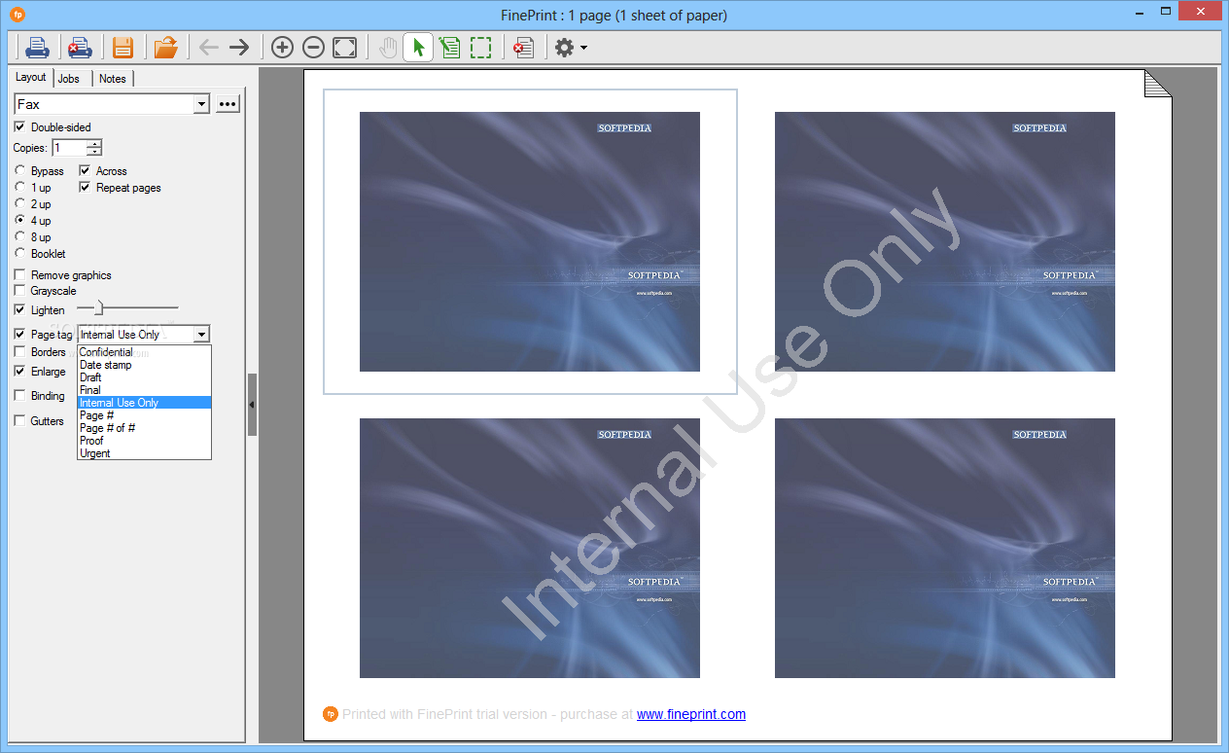
Task: Select the 1 up layout option
Action: click(20, 188)
